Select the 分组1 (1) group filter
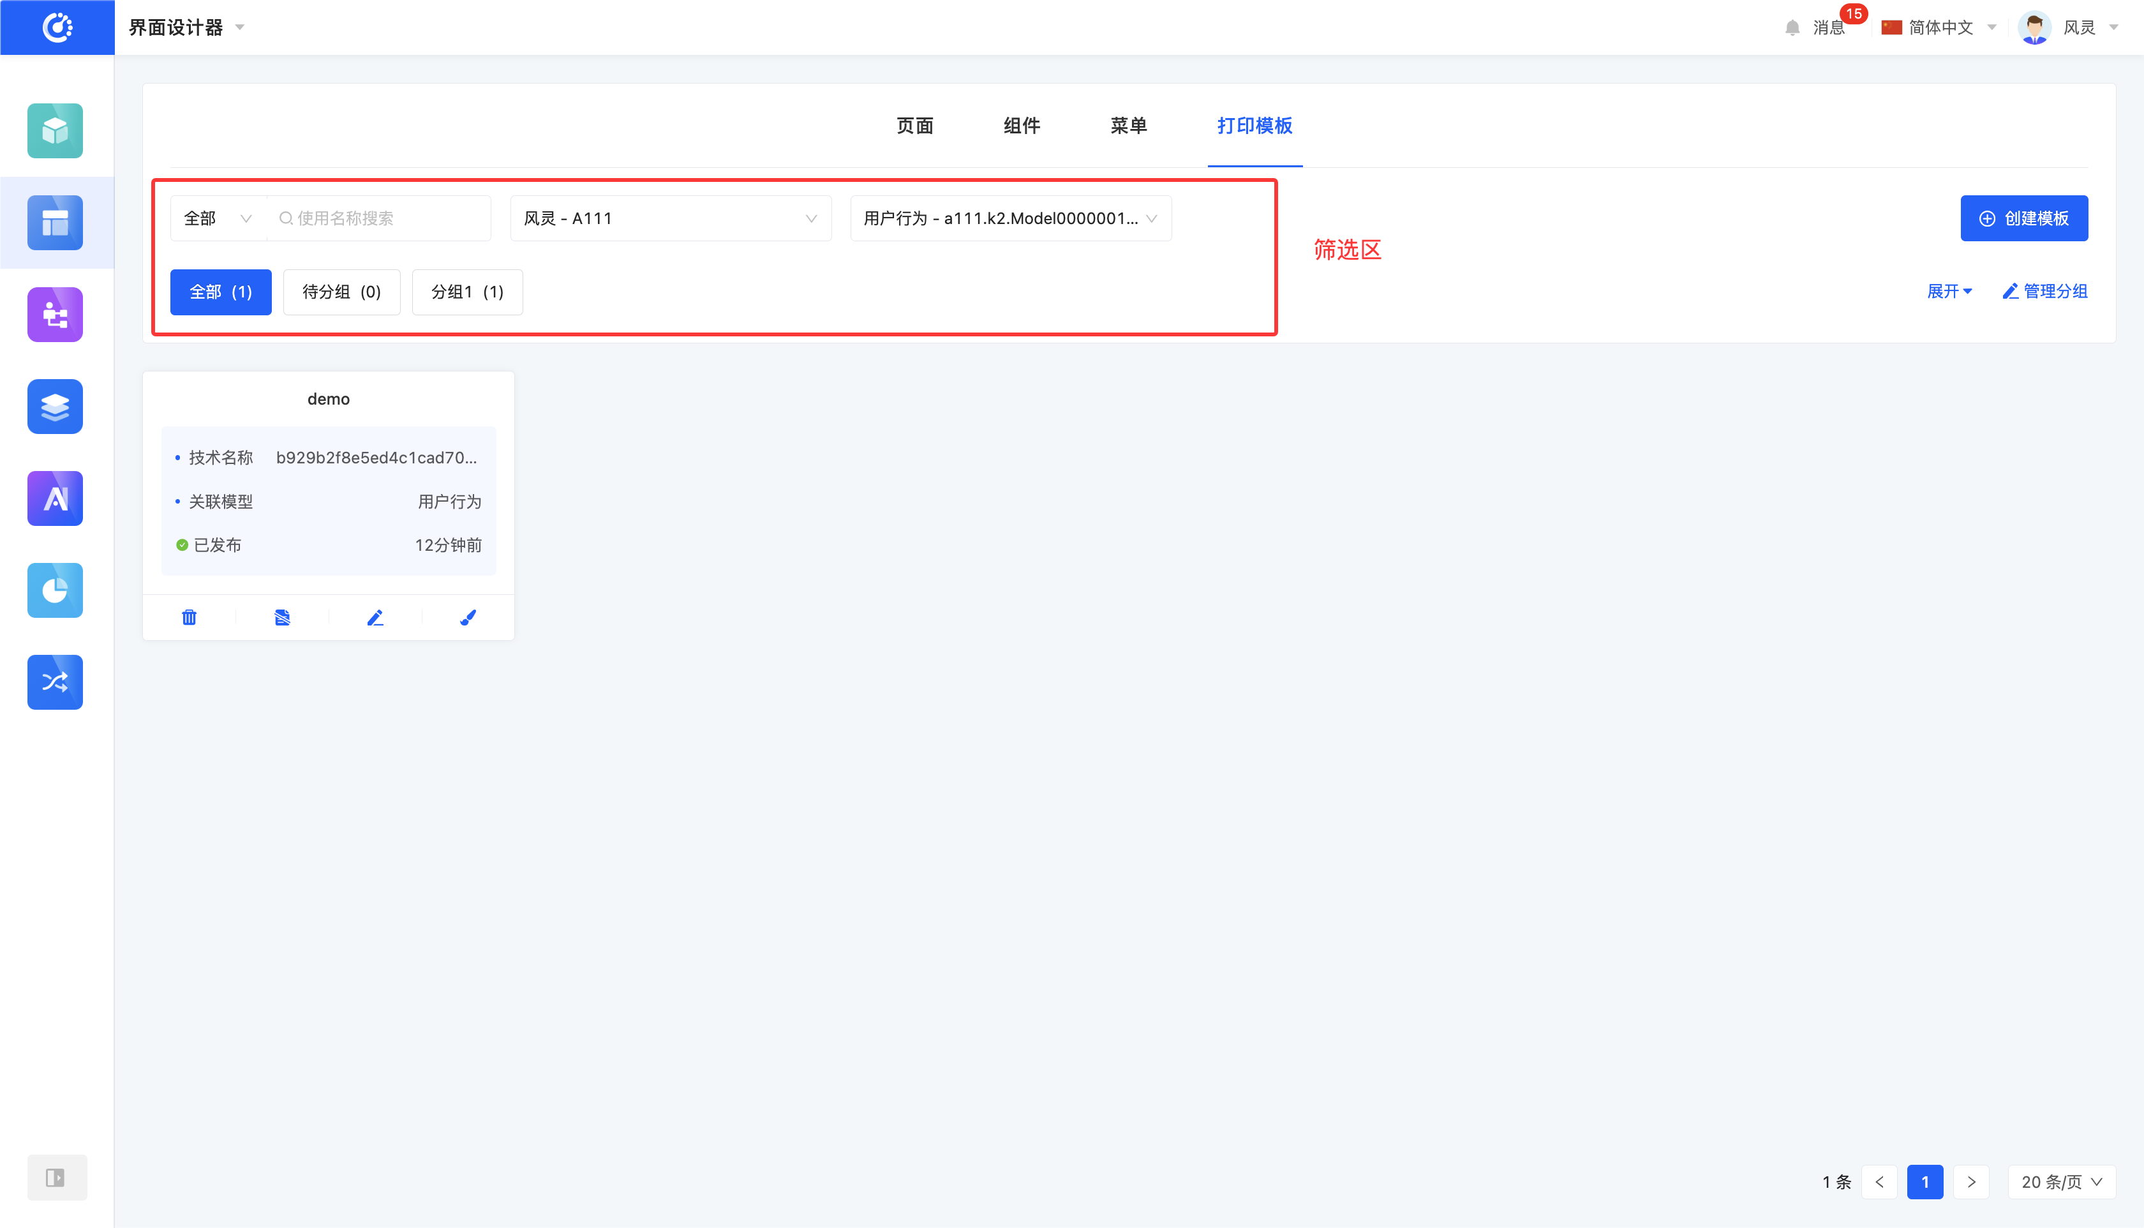The width and height of the screenshot is (2144, 1228). [467, 292]
